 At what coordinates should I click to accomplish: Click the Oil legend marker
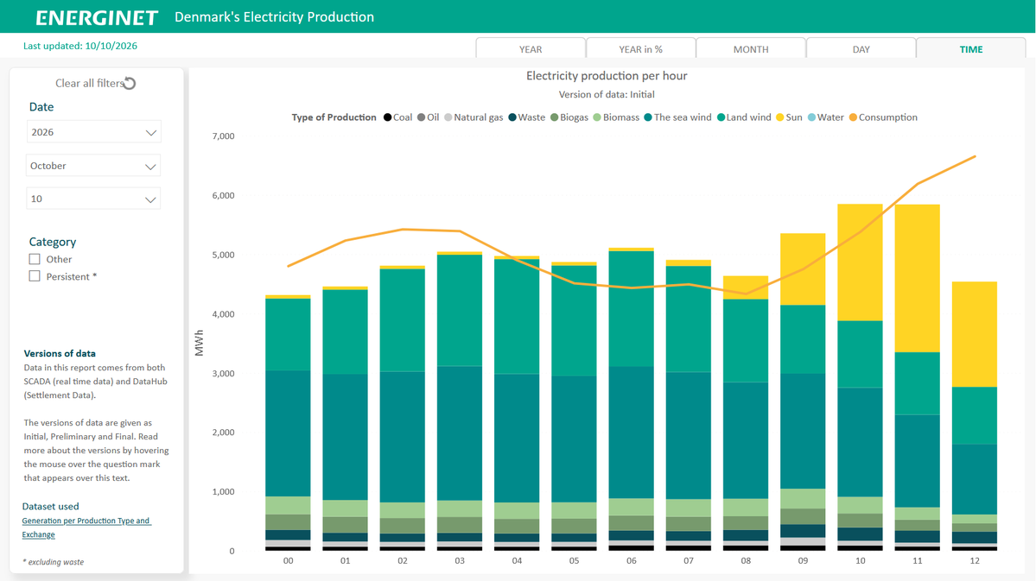click(422, 117)
